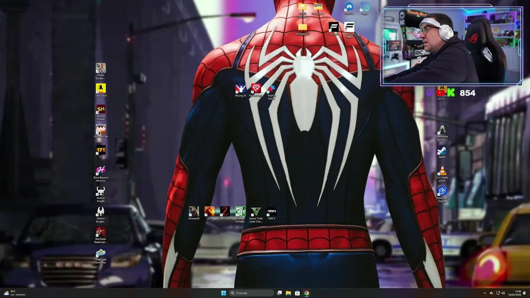The image size is (530, 298).
Task: Select the 171 game desktop icon
Action: (x=101, y=151)
